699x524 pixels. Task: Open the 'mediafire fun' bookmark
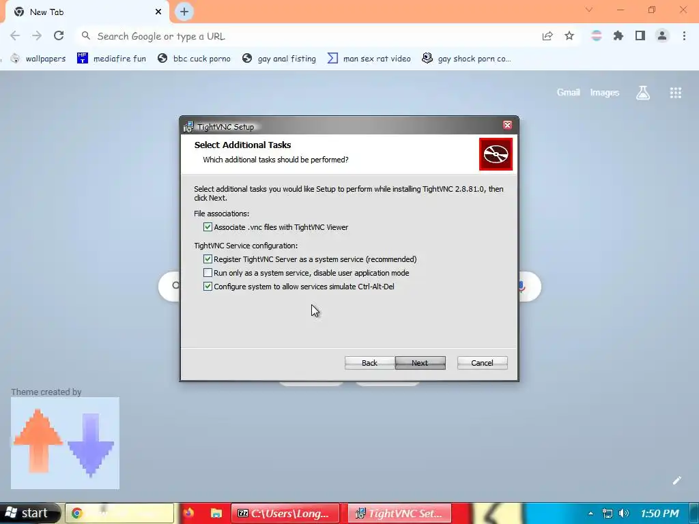[111, 59]
